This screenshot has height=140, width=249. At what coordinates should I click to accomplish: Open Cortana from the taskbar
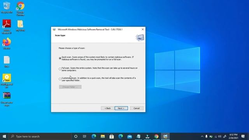[x=76, y=136]
